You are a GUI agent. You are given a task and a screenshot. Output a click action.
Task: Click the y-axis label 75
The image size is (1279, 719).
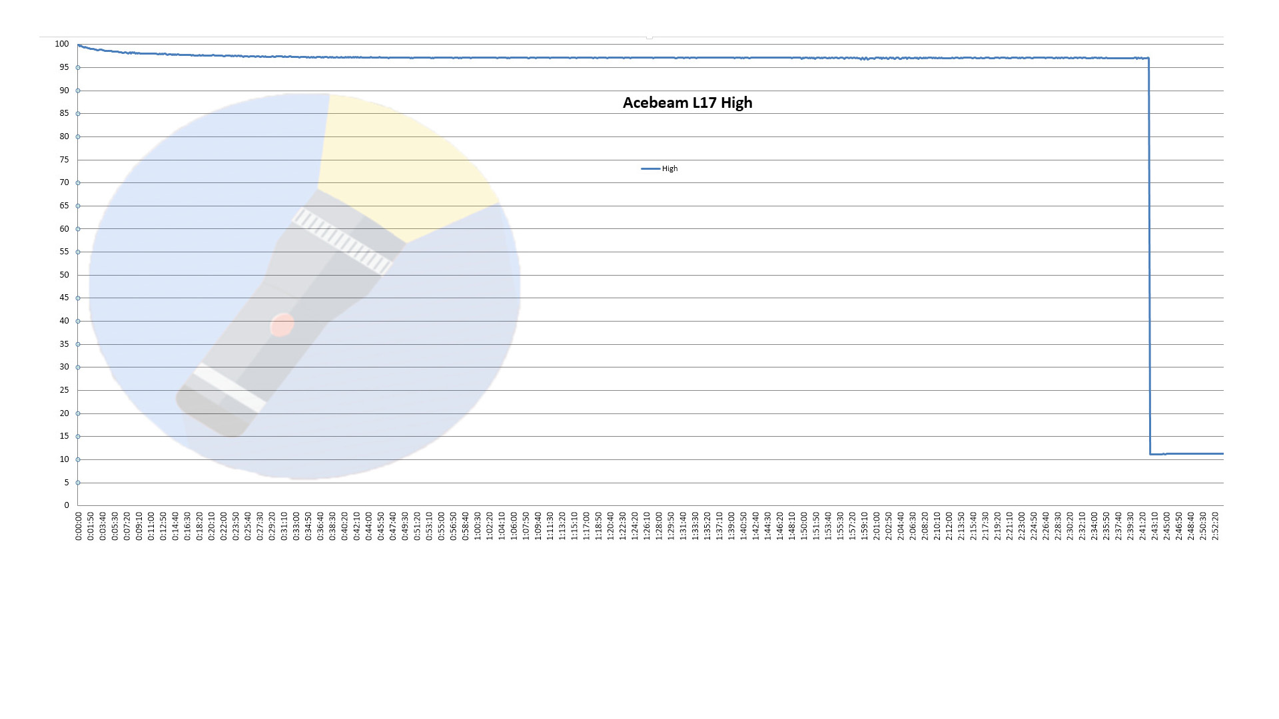[x=64, y=160]
